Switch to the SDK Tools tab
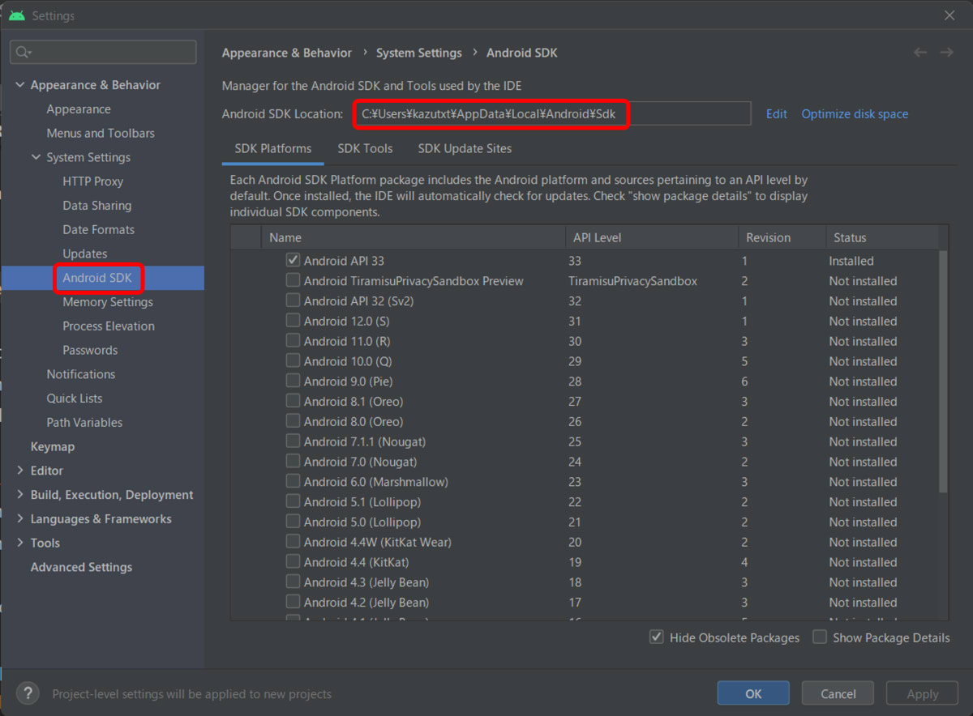The height and width of the screenshot is (716, 973). 365,149
